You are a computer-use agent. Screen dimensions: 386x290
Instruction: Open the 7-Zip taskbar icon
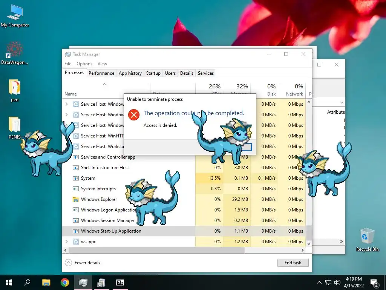(120, 282)
